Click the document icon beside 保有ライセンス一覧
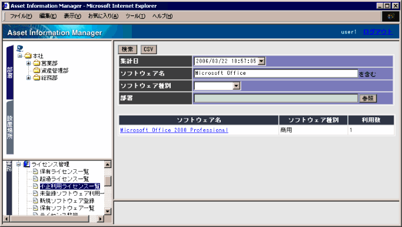402x227 pixels. [35, 172]
